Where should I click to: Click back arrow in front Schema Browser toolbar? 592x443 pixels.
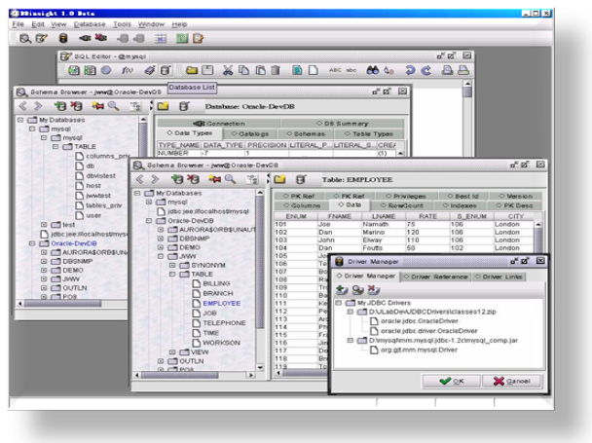pos(139,179)
